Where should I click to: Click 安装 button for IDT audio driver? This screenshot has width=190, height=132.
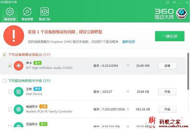tap(167, 66)
